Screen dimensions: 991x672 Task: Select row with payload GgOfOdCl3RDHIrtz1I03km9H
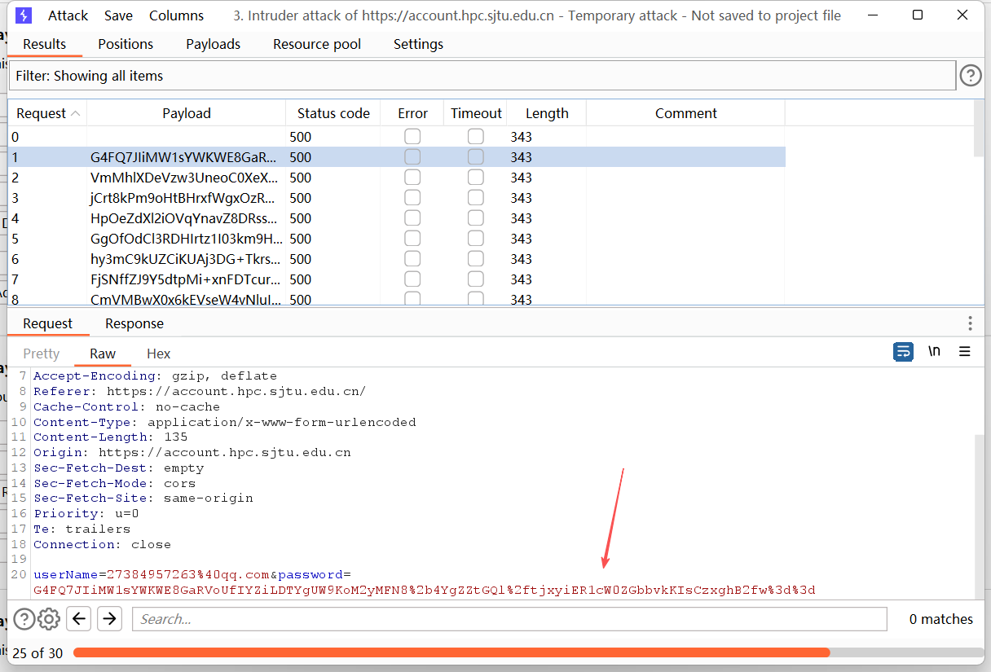[x=396, y=239]
